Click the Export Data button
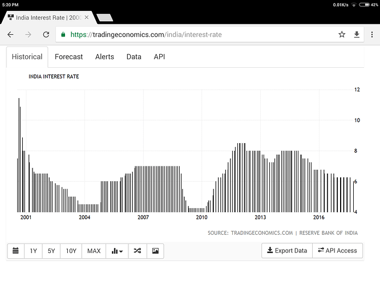Screen dimensions: 380x285 pyautogui.click(x=287, y=251)
